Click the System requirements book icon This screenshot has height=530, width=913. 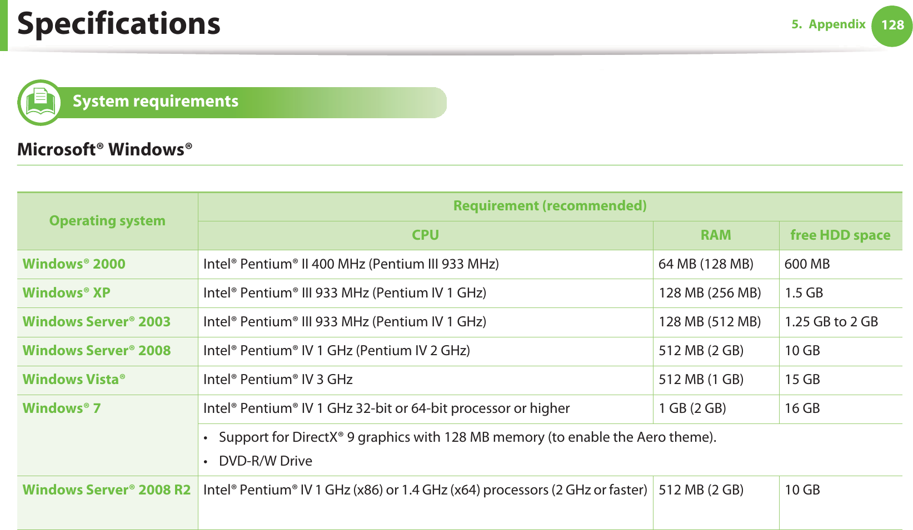pos(40,102)
